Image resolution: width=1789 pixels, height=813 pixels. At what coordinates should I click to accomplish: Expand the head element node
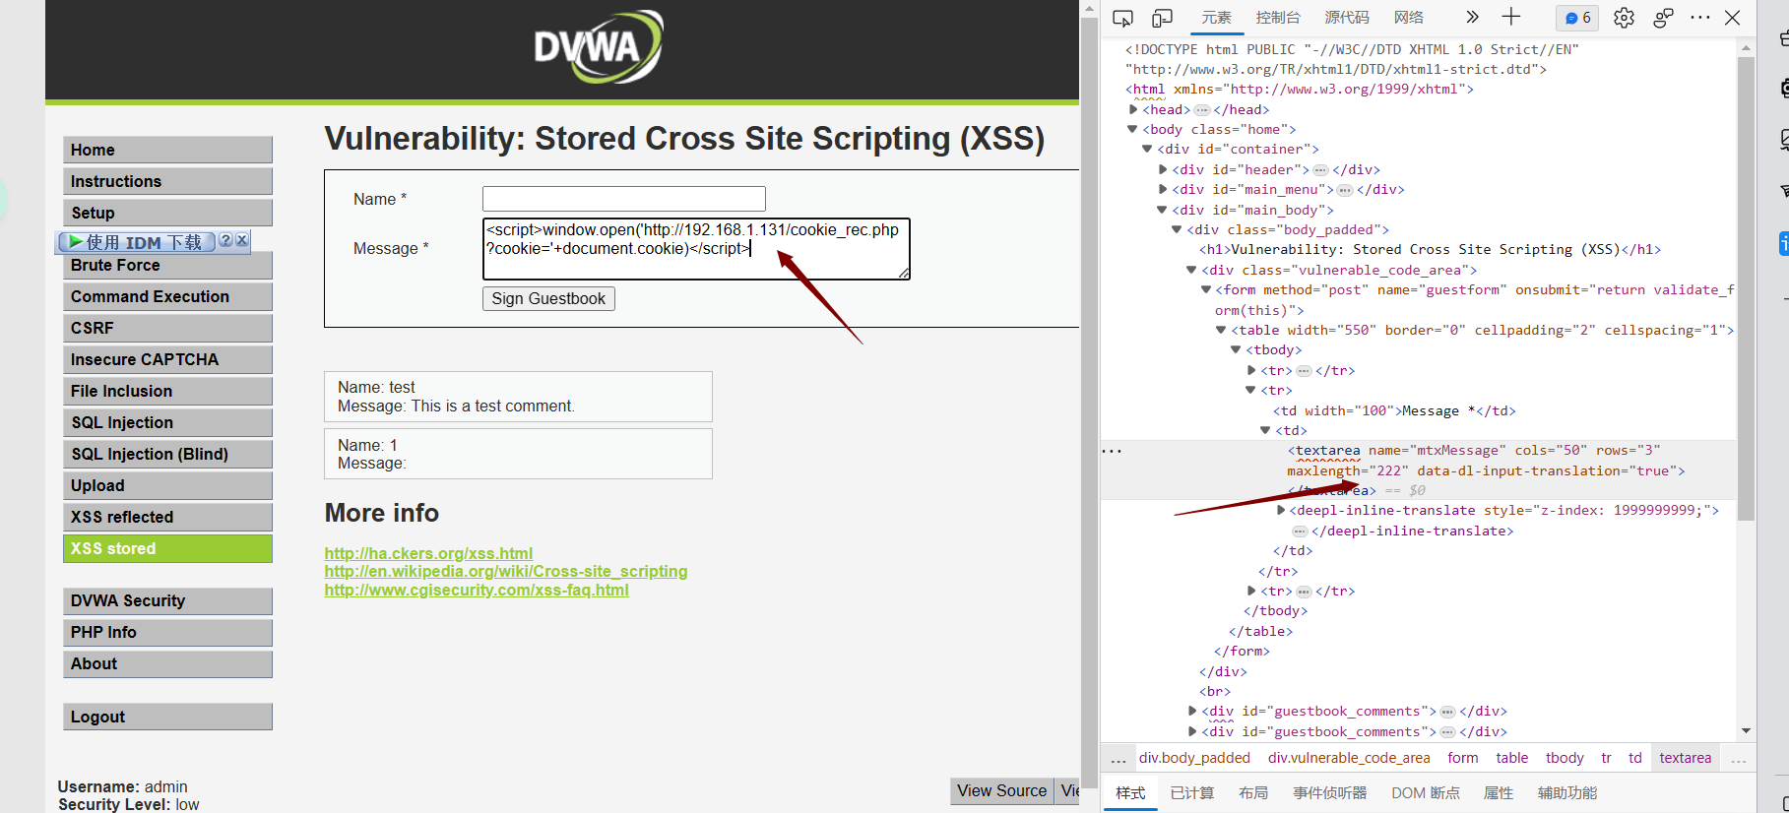click(1133, 109)
